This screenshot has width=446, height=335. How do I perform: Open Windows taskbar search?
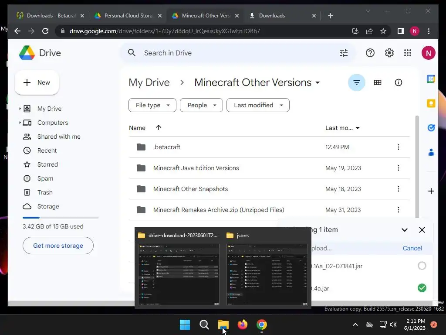point(204,325)
